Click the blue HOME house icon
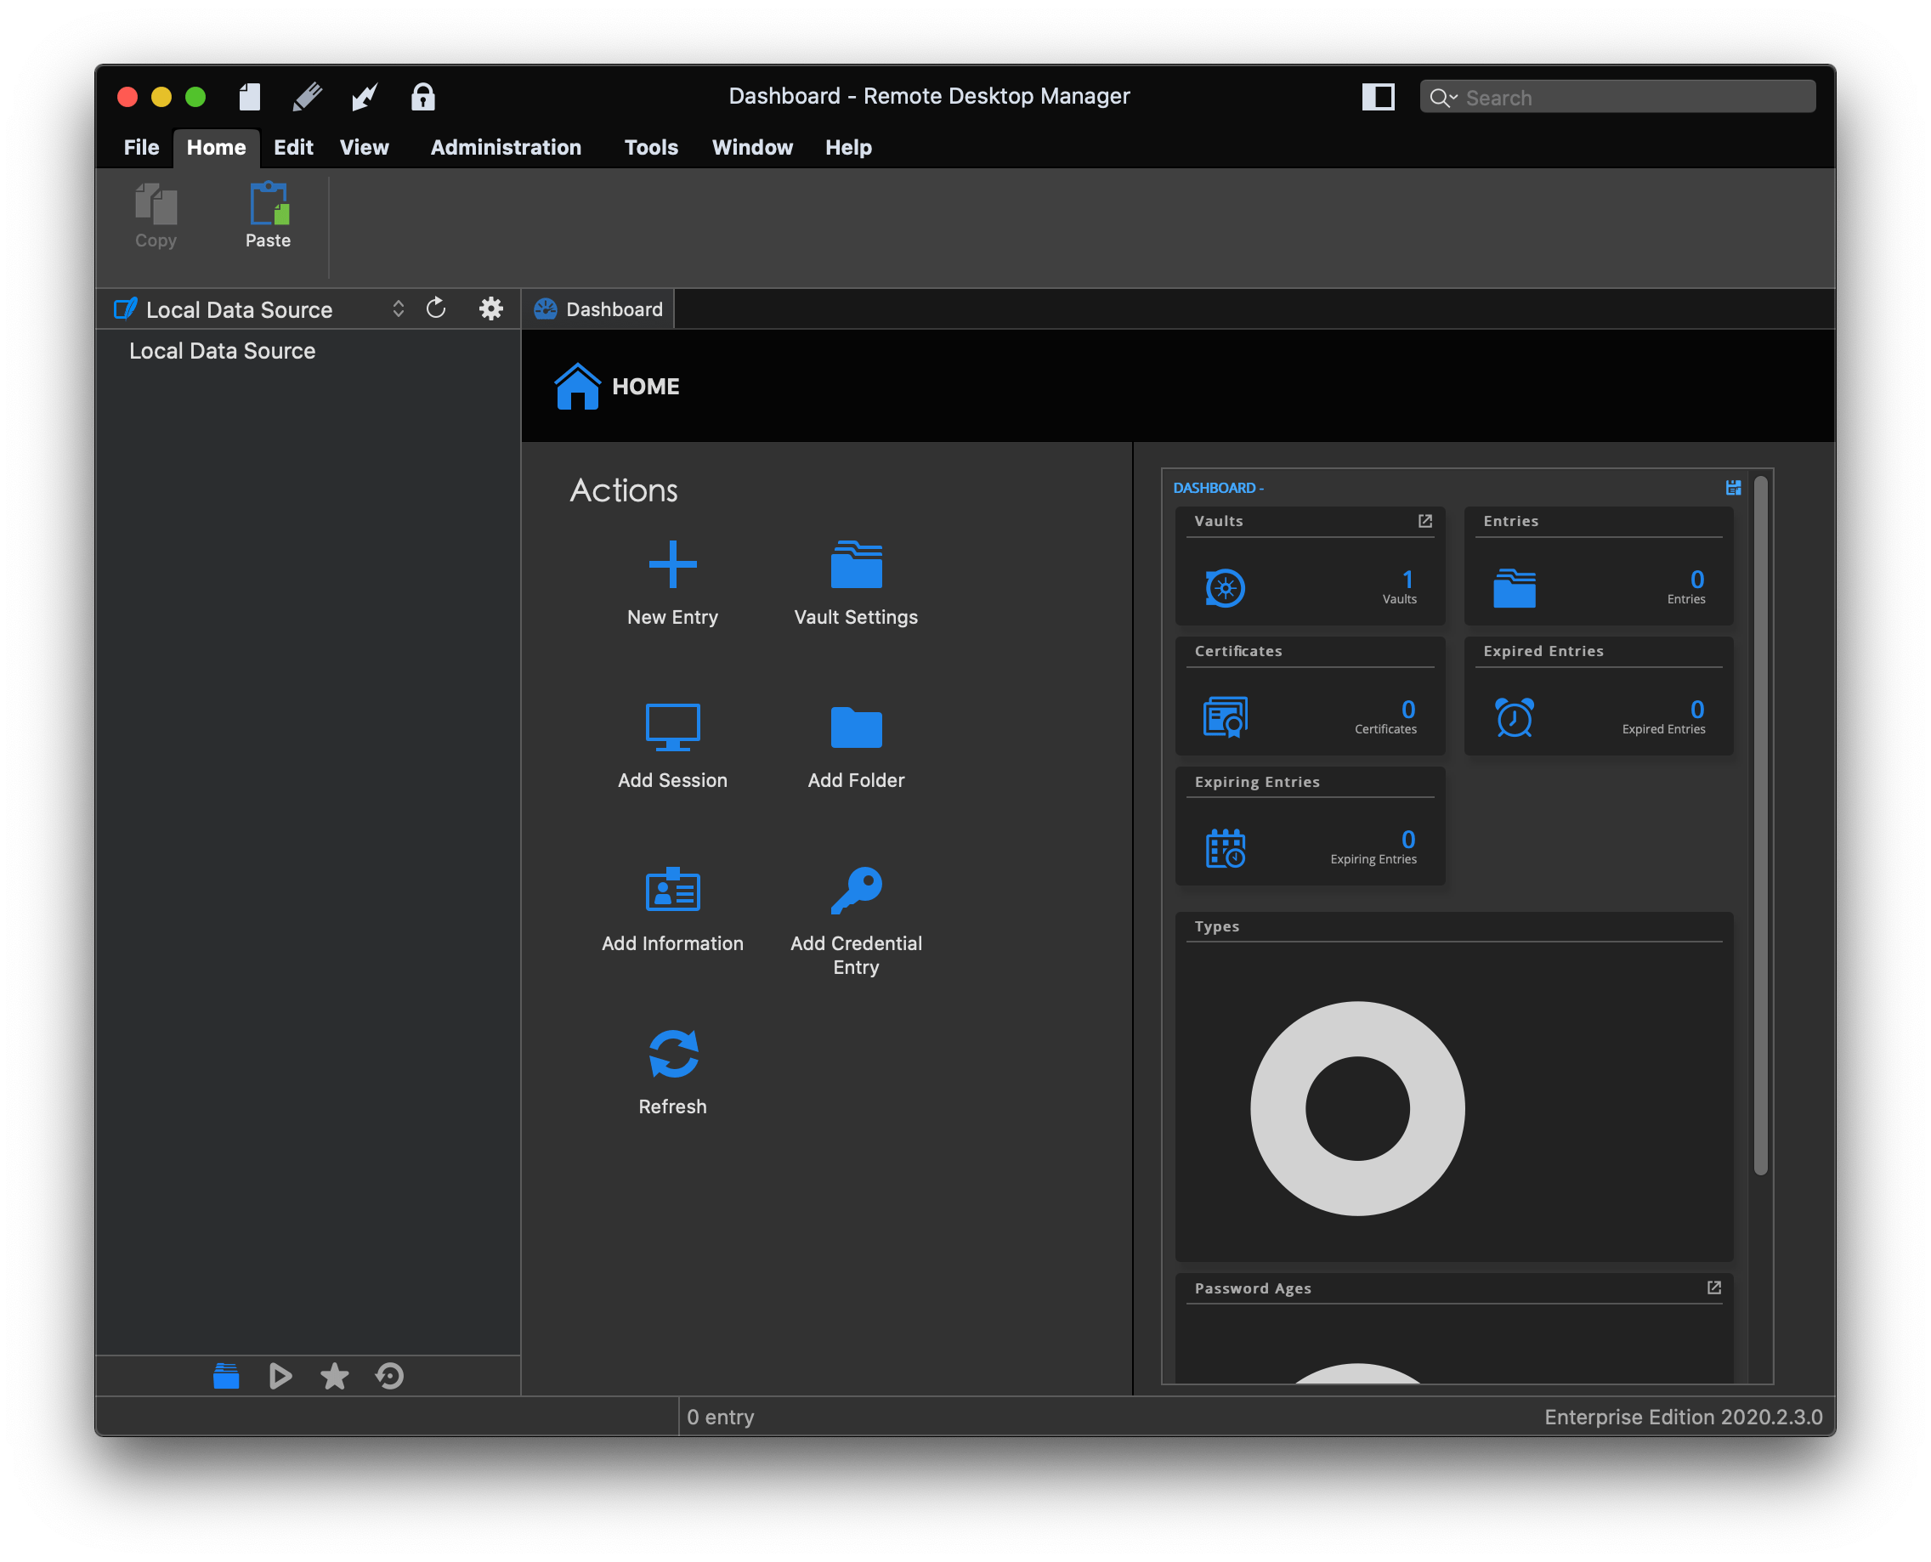The image size is (1931, 1562). pos(577,386)
